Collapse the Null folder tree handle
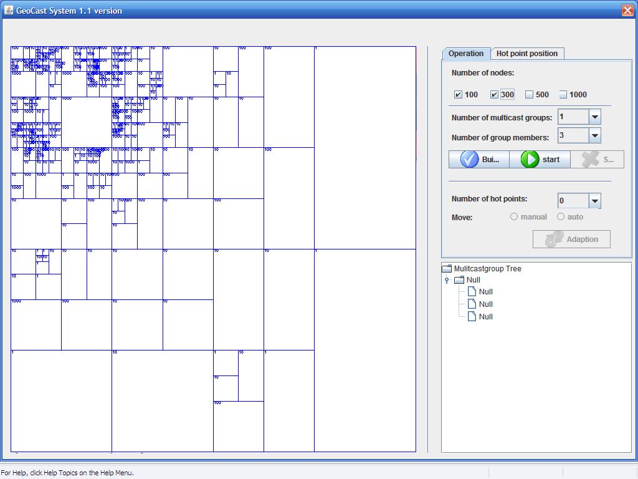This screenshot has height=479, width=638. coord(447,281)
